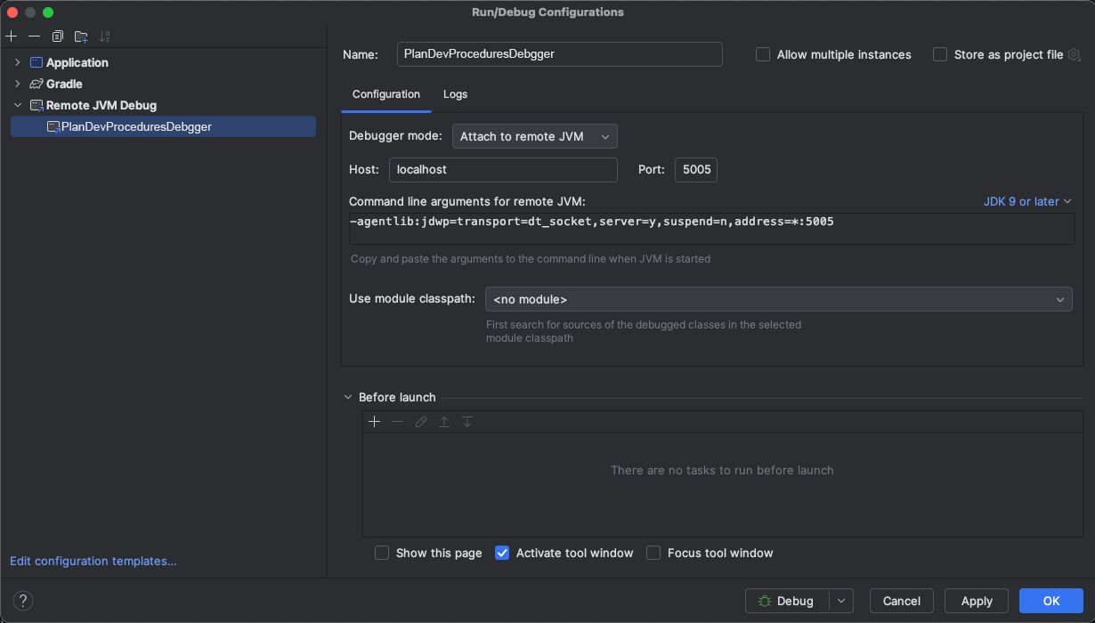
Task: Collapse the Remote JVM Debug group
Action: tap(17, 105)
